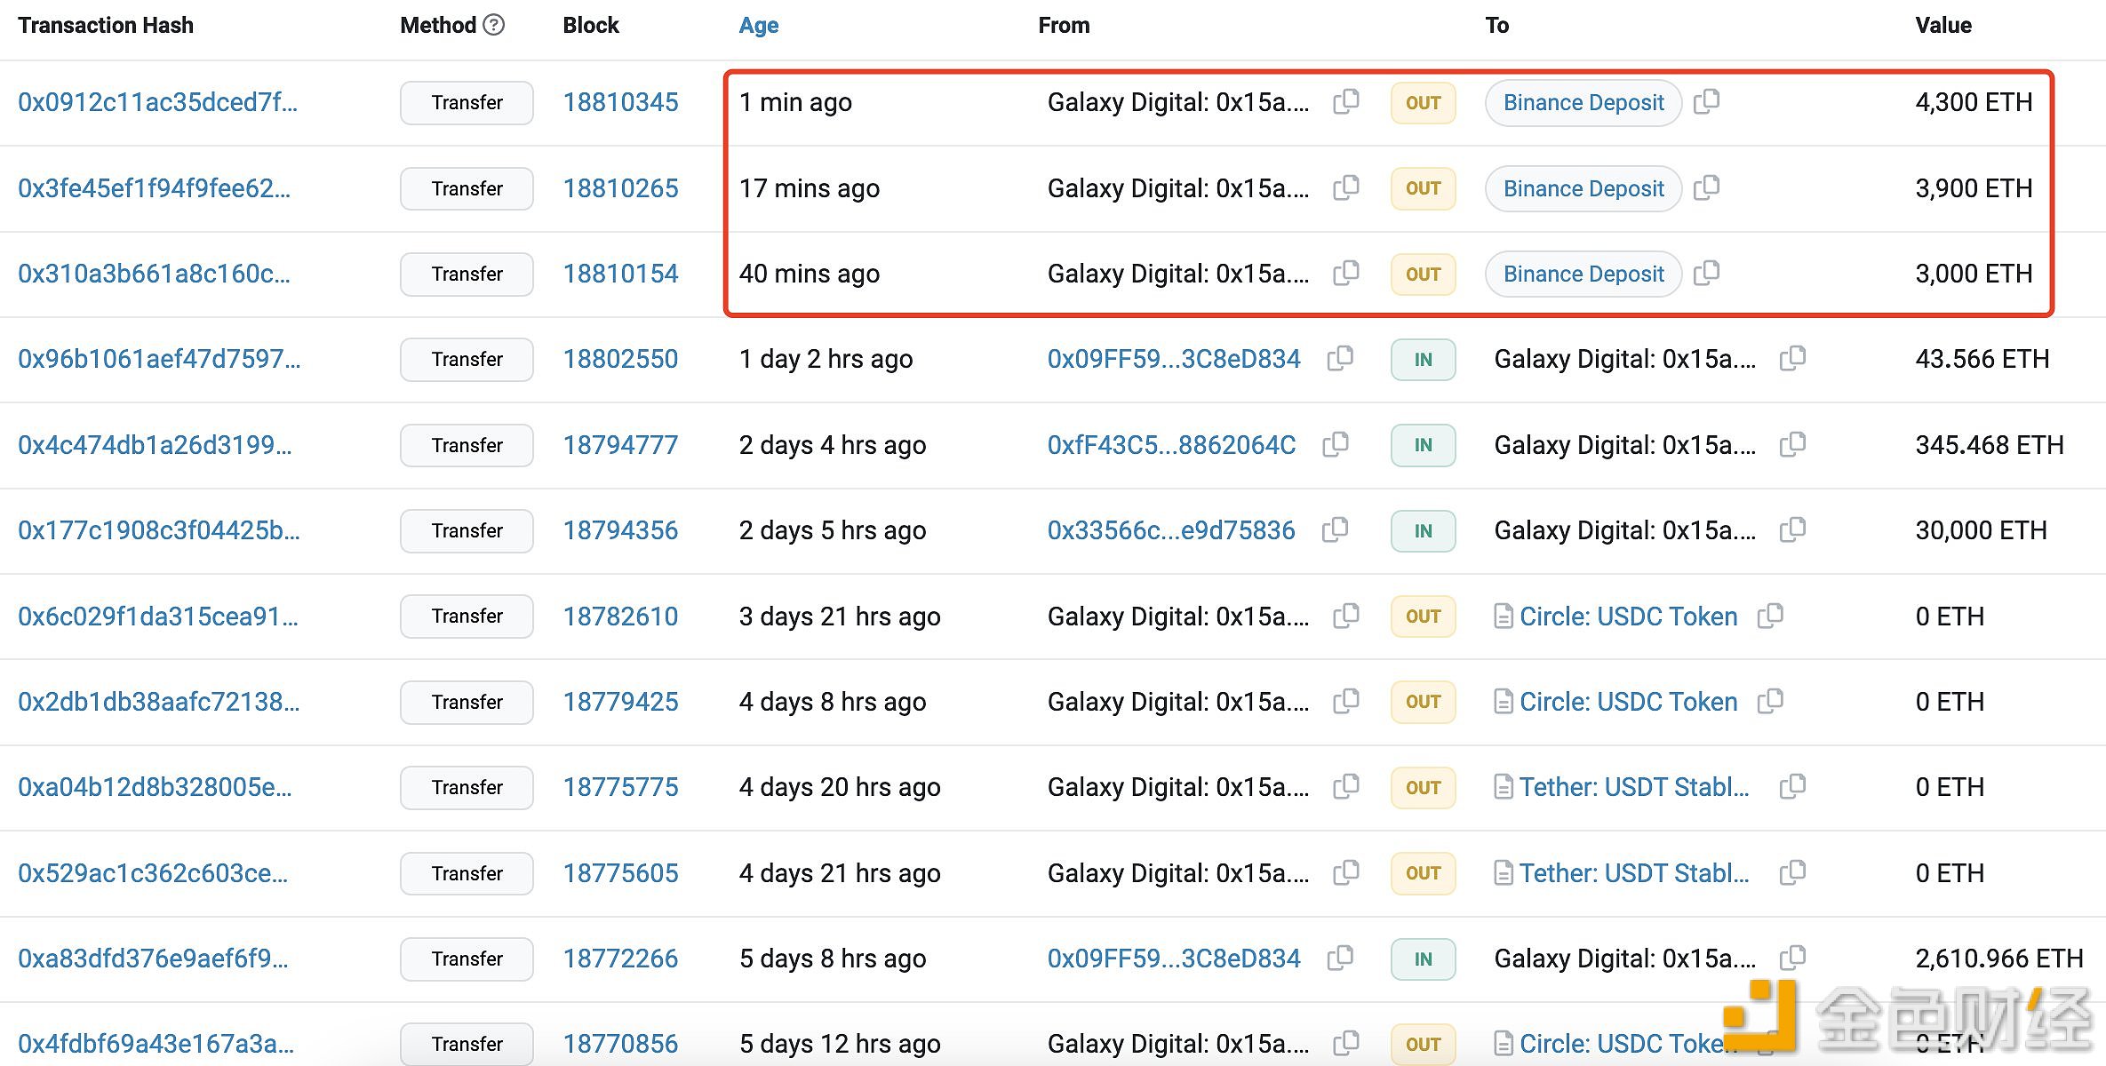Screen dimensions: 2106x1066
Task: Copy sender address in 43.566 ETH row
Action: pyautogui.click(x=1340, y=358)
